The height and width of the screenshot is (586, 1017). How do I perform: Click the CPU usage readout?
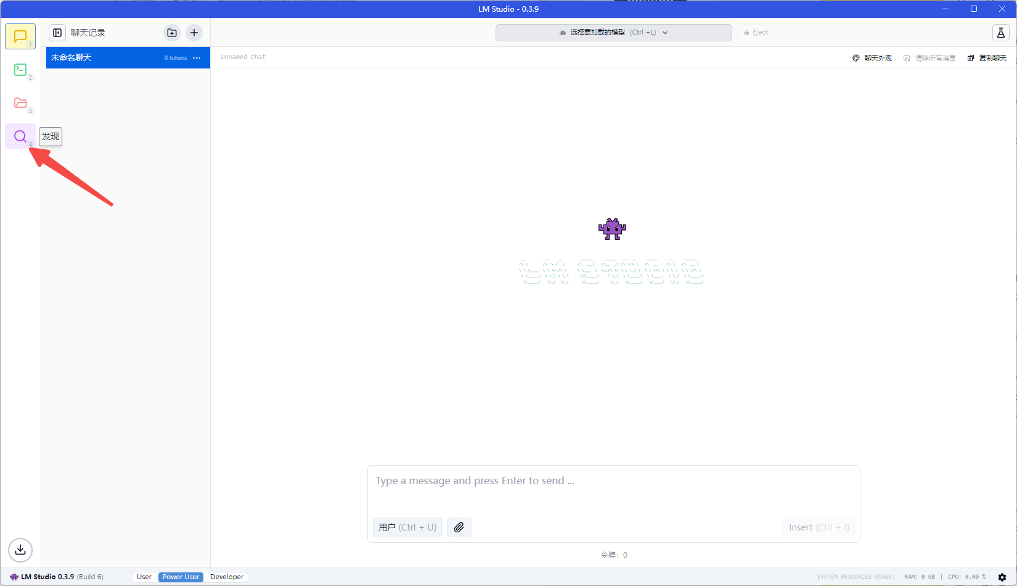[966, 577]
